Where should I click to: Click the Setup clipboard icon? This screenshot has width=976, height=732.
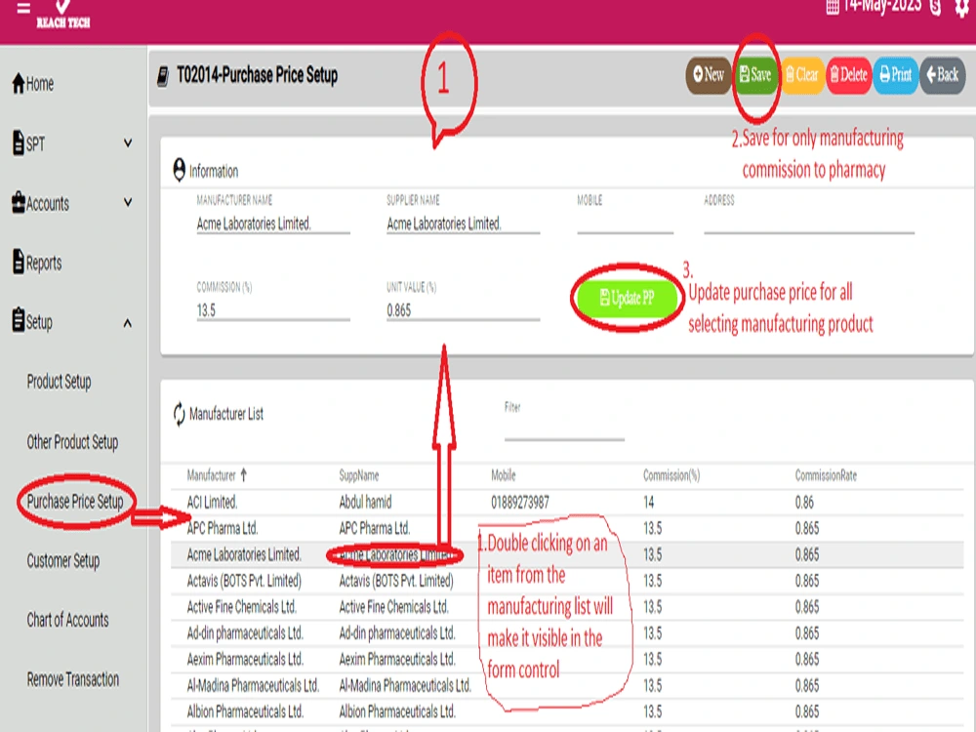pyautogui.click(x=19, y=320)
